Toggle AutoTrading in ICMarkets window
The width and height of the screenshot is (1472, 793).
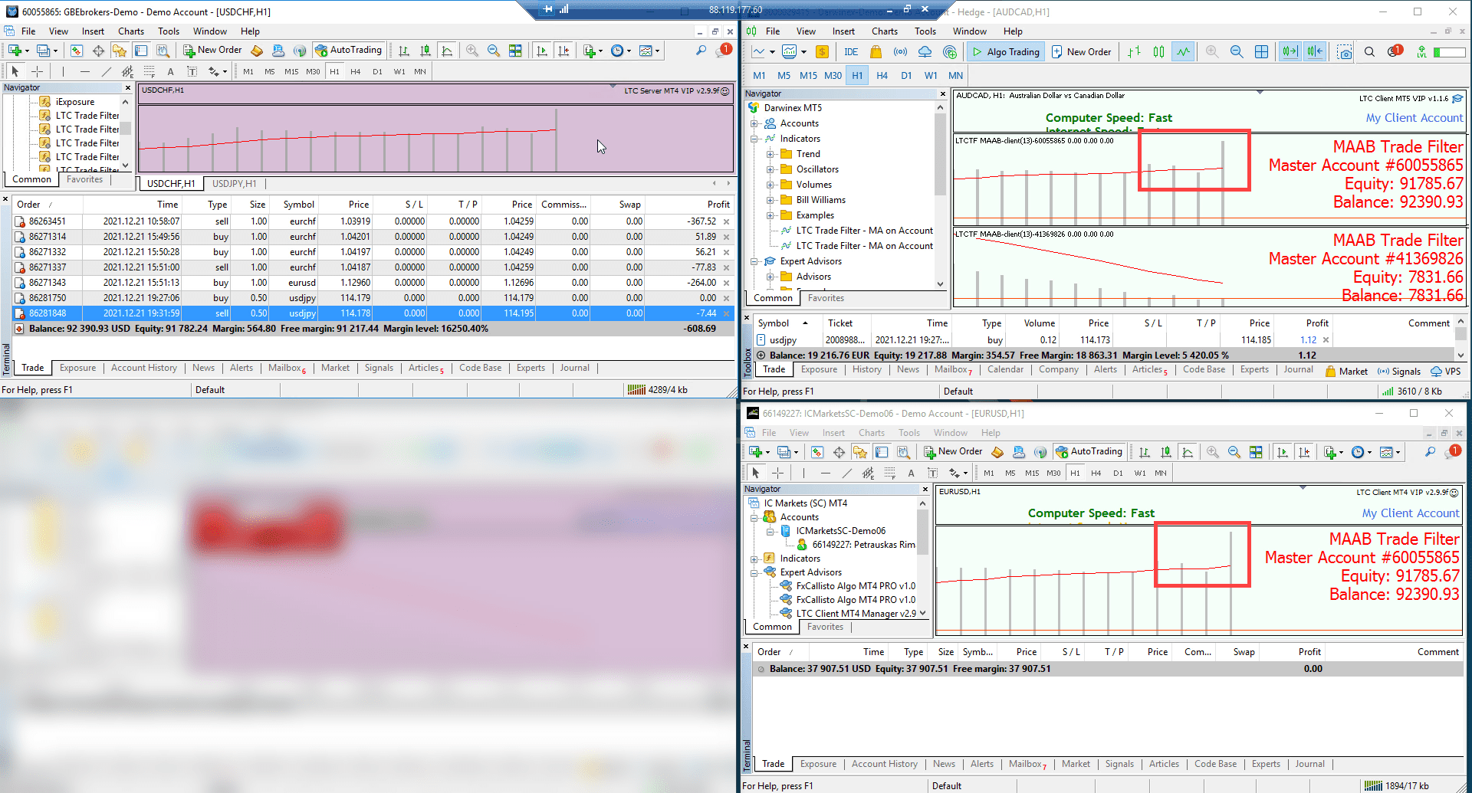pos(1089,452)
